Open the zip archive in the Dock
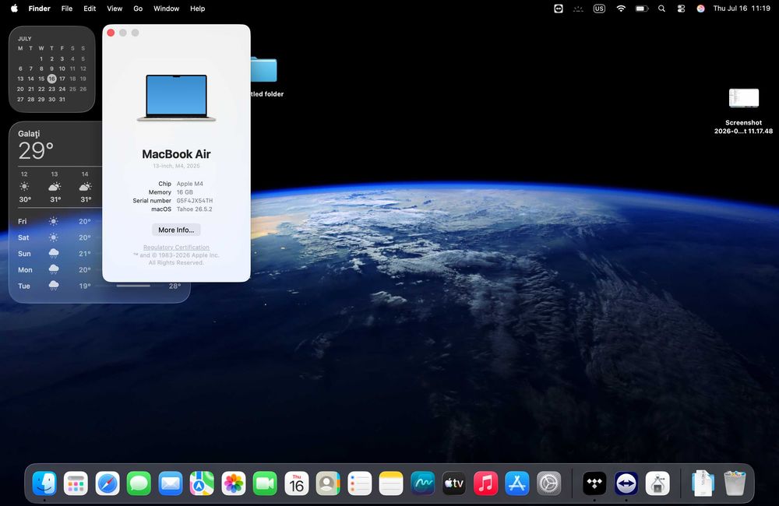The image size is (779, 506). point(703,483)
